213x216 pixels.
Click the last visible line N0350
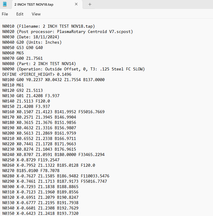[40, 213]
